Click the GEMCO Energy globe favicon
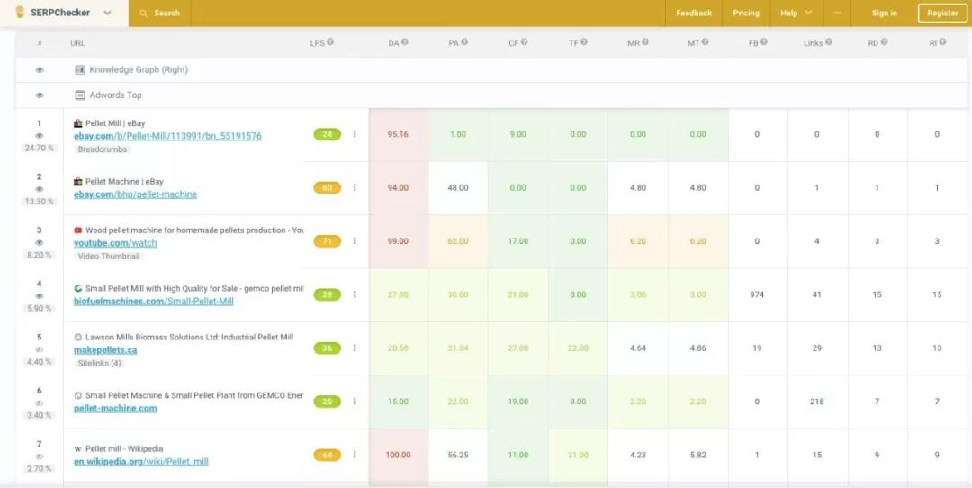972x488 pixels. click(x=78, y=395)
